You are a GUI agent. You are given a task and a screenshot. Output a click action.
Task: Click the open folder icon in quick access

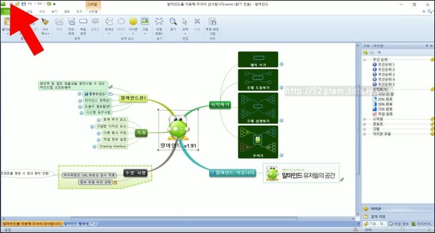tap(17, 4)
